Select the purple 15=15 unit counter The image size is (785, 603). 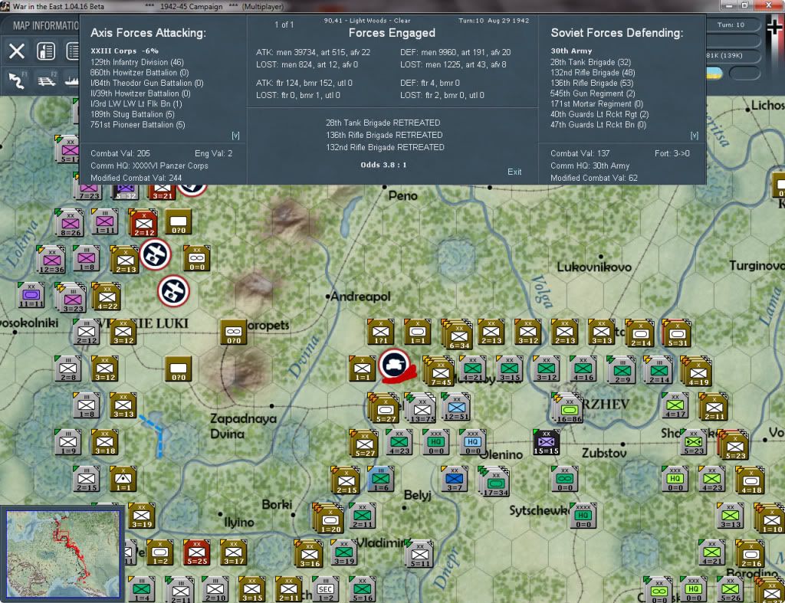[x=546, y=442]
